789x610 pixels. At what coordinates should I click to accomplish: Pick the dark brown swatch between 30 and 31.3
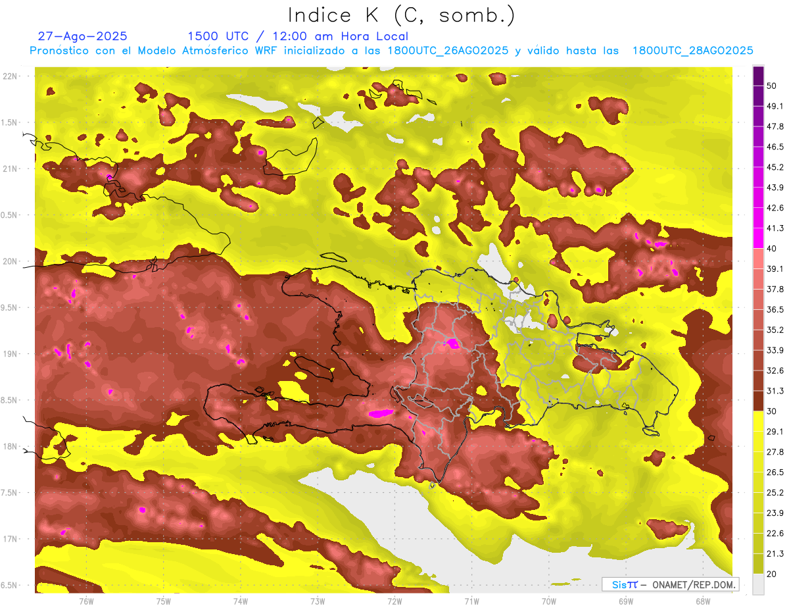(758, 401)
